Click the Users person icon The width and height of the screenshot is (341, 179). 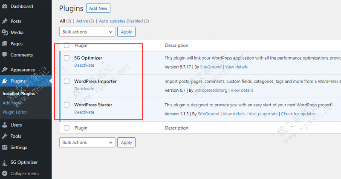pos(5,125)
